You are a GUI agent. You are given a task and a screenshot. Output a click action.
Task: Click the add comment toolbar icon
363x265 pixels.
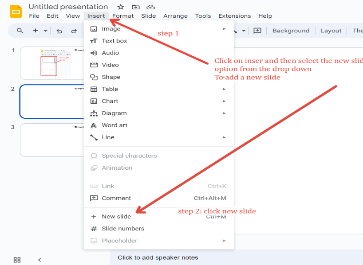point(257,31)
